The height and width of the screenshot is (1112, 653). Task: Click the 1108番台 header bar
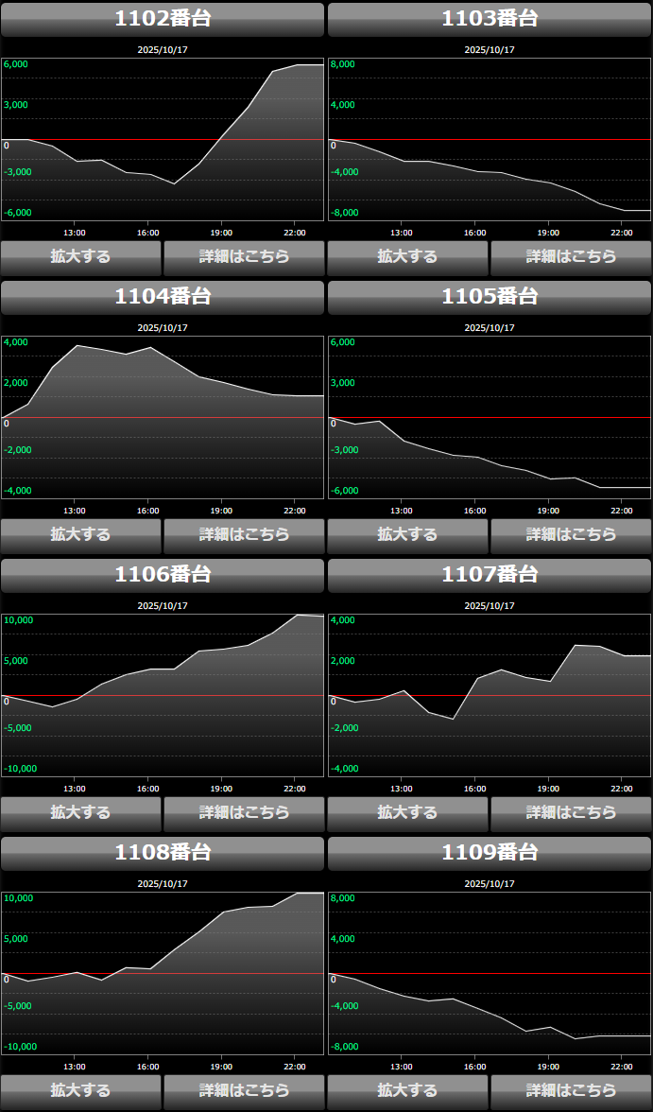point(163,853)
